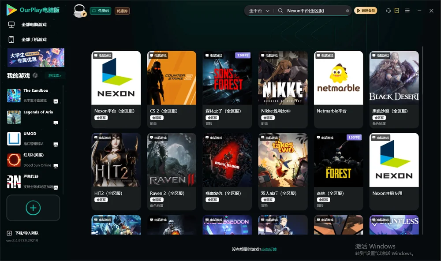Screen dimensions: 441x261
Task: Click 120FPS badge on 森林之子 card
Action: click(x=243, y=56)
